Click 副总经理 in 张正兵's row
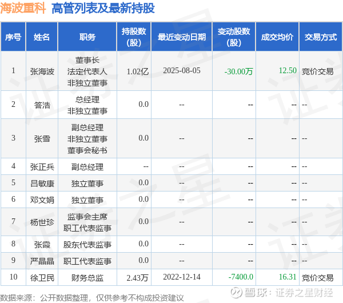This screenshot has height=303, width=343. point(87,167)
